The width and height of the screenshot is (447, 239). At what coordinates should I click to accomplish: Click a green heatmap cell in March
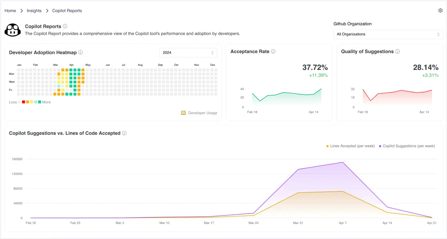[67, 94]
